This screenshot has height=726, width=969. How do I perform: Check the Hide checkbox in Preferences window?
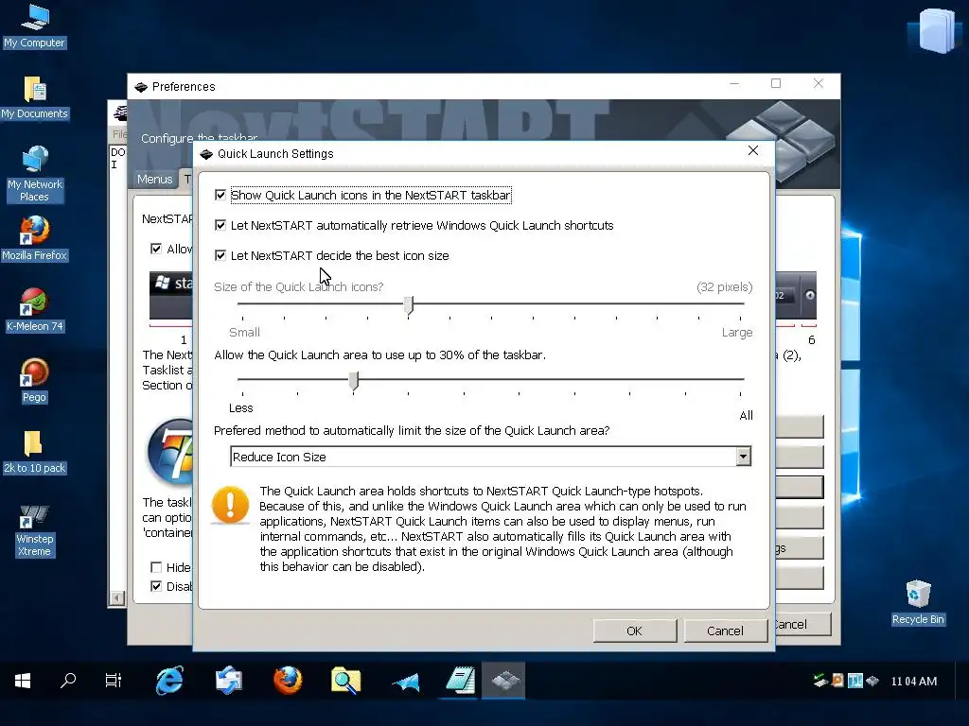tap(156, 567)
